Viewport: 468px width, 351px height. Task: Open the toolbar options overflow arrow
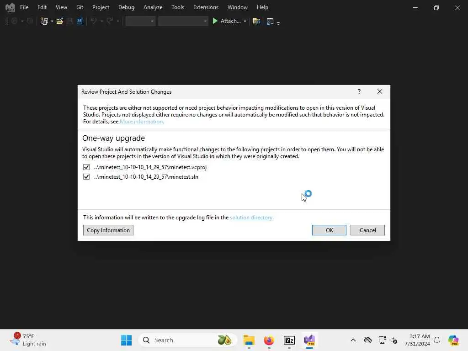[278, 23]
